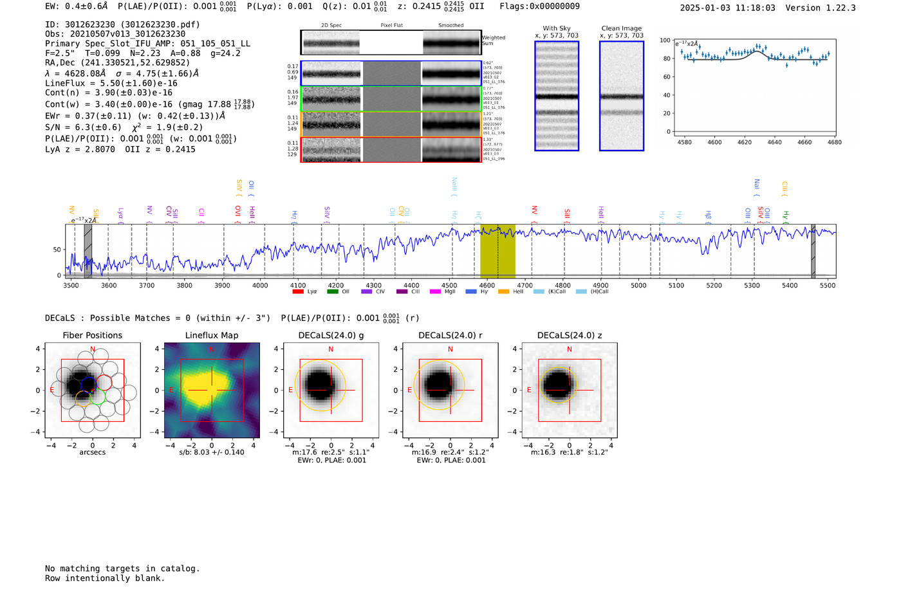The width and height of the screenshot is (901, 613).
Task: Click the 'Smoothed' column header
Action: coord(450,26)
